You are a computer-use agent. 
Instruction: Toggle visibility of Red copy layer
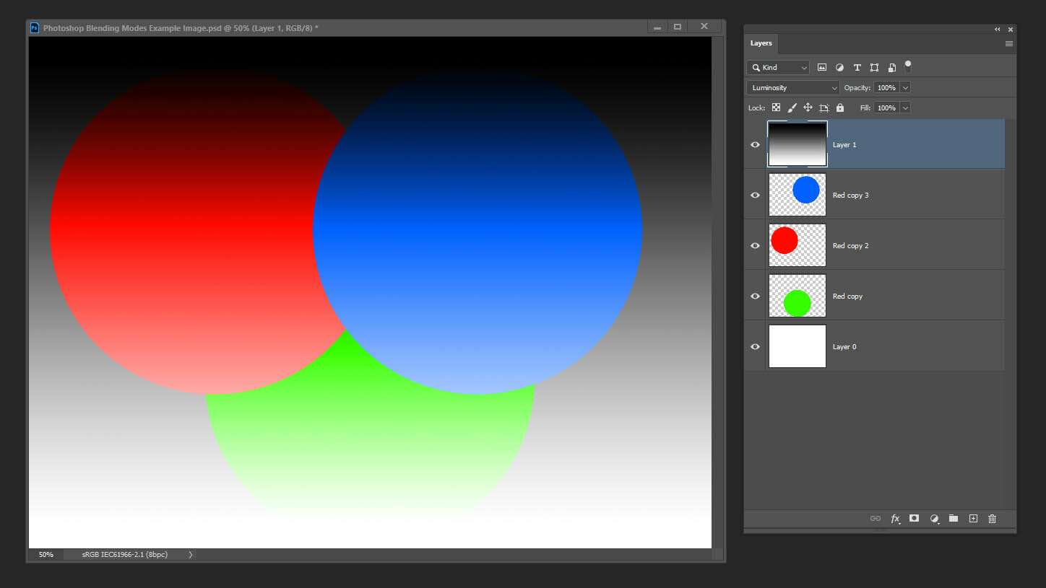pyautogui.click(x=755, y=296)
